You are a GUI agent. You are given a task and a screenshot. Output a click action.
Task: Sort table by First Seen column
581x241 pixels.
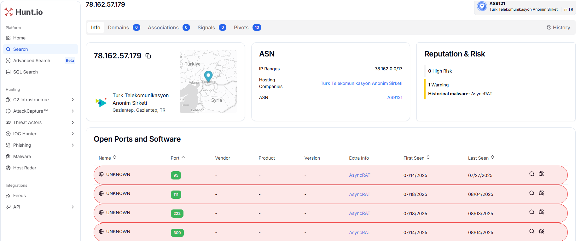[x=416, y=158]
